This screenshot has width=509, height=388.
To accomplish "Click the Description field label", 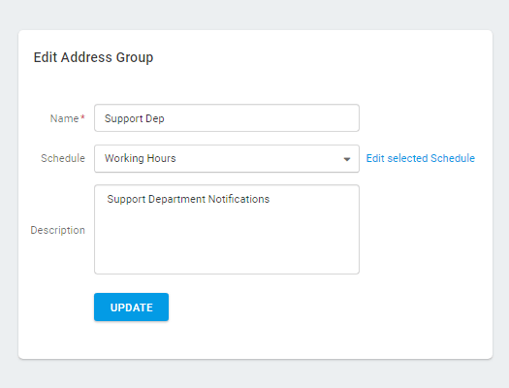I will point(58,230).
